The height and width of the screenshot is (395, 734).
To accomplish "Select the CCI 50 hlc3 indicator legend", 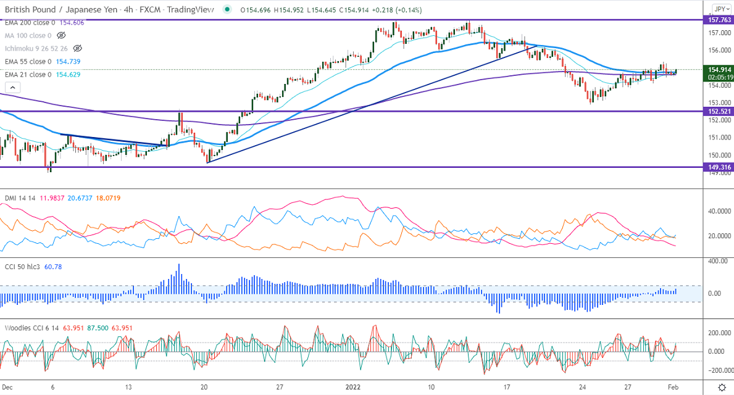I will [23, 267].
